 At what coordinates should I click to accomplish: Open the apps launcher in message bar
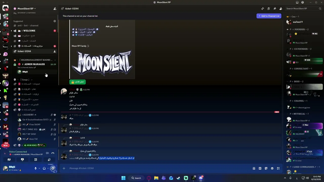278,168
